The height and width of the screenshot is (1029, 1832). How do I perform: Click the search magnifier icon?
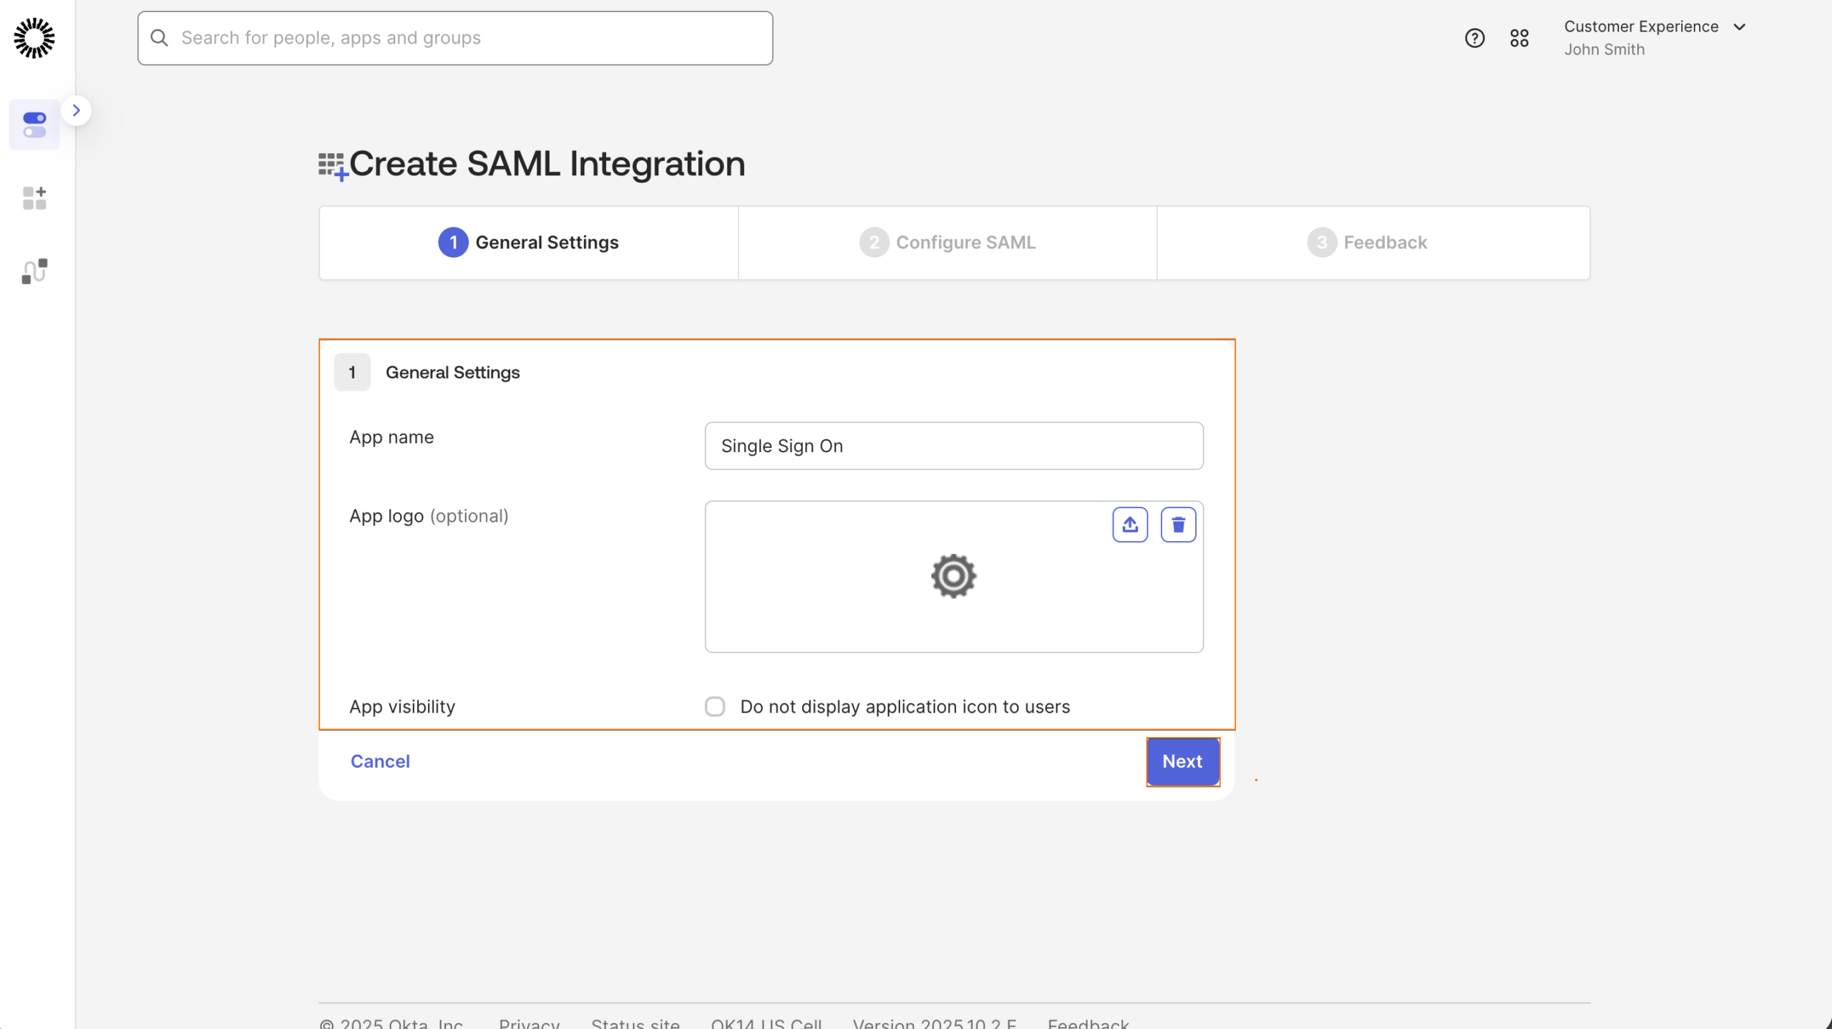[x=159, y=37]
